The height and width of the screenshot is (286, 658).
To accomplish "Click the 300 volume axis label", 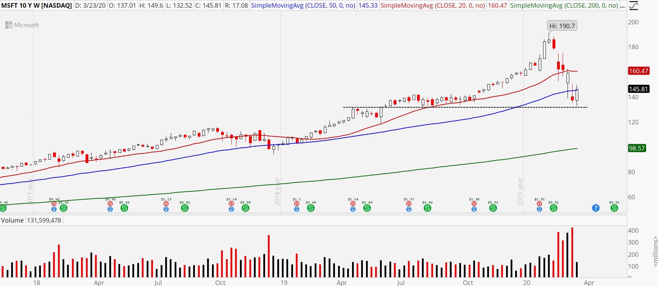I will [x=633, y=242].
